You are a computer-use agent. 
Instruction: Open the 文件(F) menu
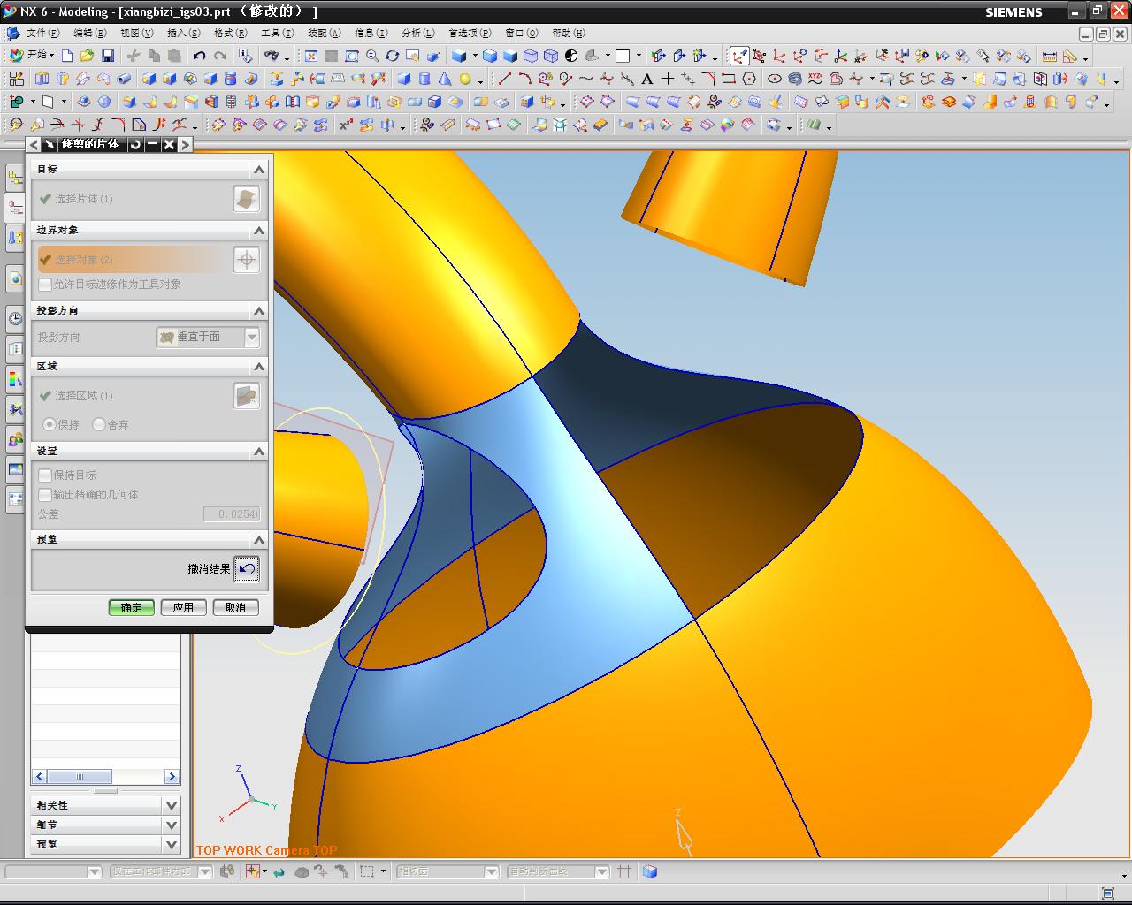coord(42,34)
